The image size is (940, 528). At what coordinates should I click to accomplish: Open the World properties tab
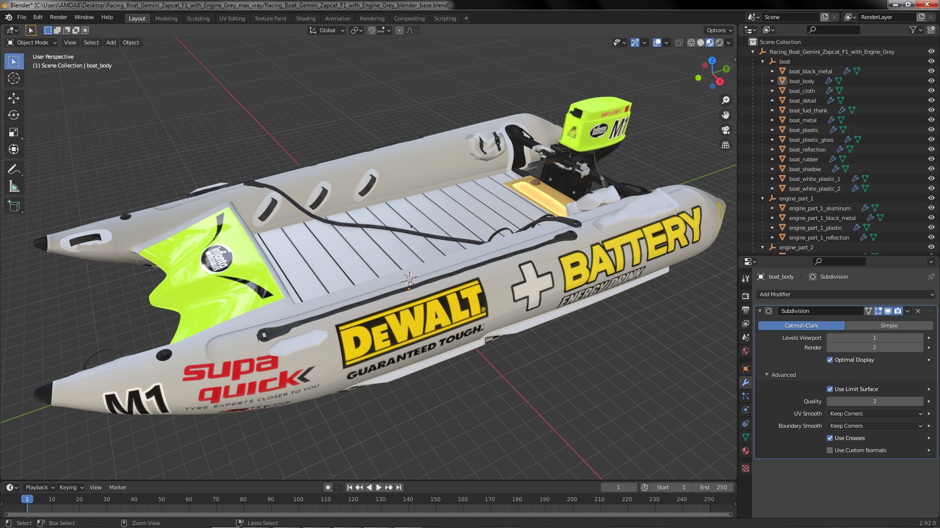click(x=746, y=351)
